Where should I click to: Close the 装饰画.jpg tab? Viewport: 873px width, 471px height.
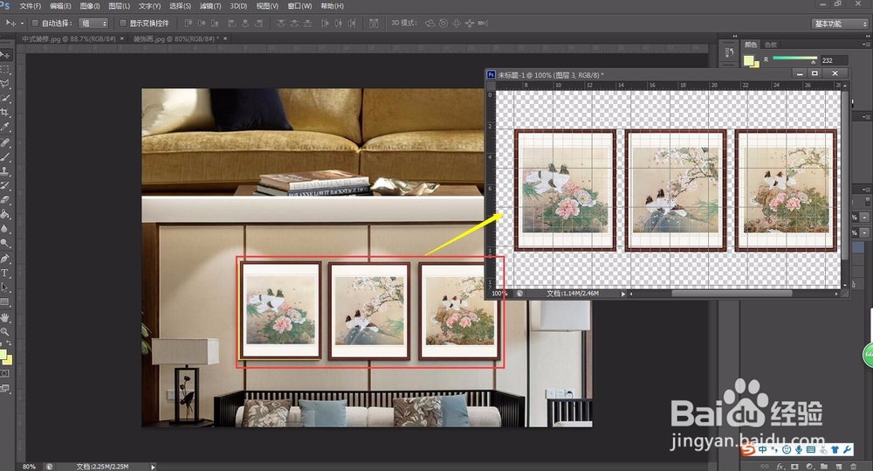coord(225,39)
